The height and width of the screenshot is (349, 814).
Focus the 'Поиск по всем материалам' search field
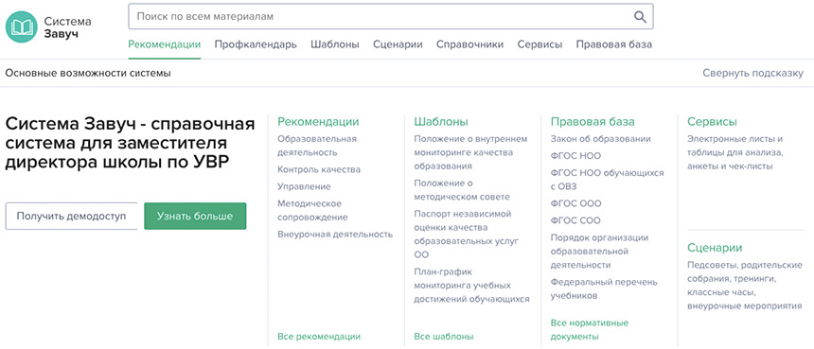pos(390,17)
